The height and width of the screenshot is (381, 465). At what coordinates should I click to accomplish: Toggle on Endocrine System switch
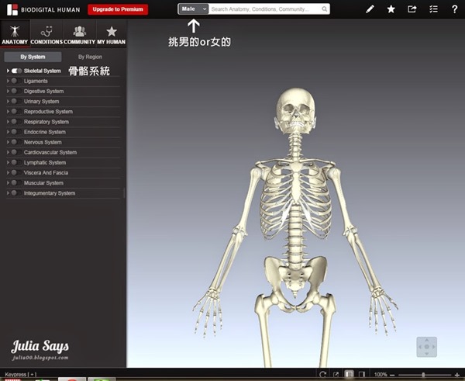[x=16, y=132]
